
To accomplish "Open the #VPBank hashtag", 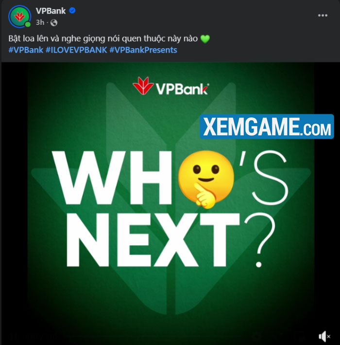I will tap(26, 50).
